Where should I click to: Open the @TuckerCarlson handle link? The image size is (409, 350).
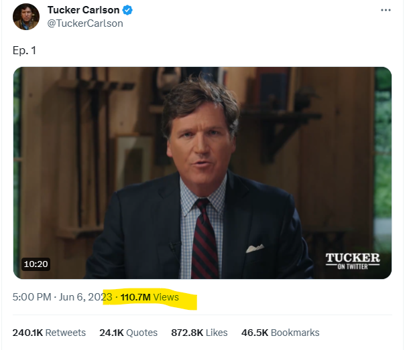pos(85,23)
